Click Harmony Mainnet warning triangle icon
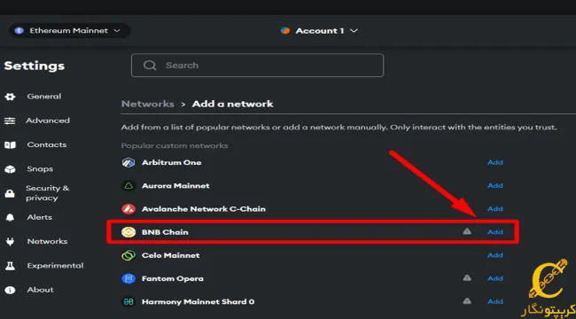 (x=467, y=301)
